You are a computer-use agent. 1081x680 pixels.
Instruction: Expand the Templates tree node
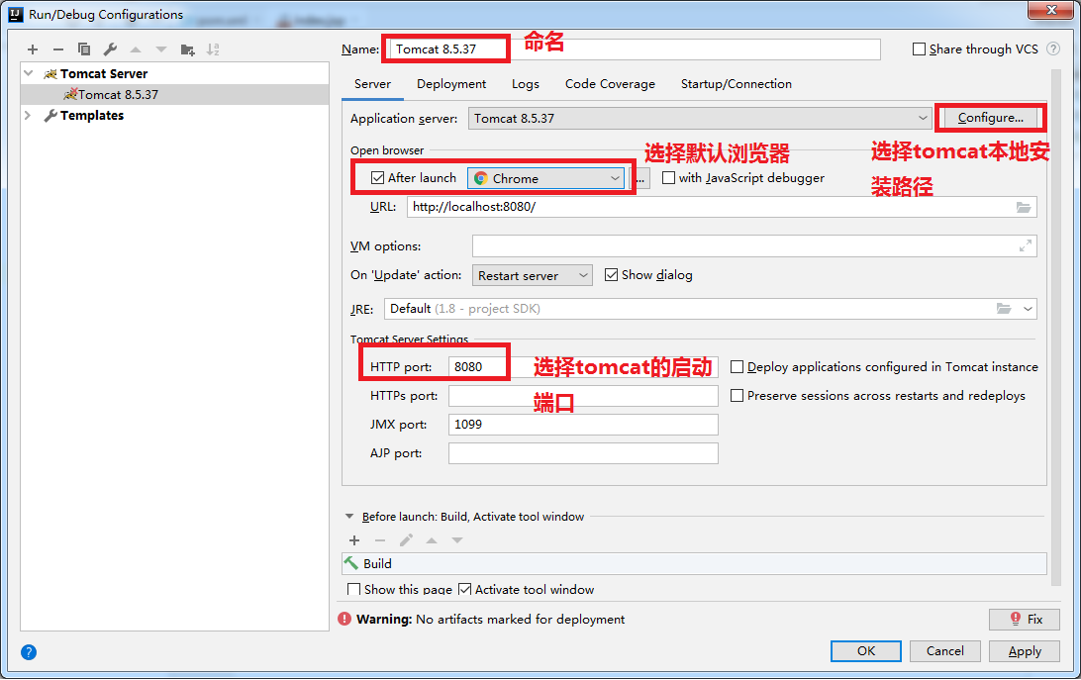click(29, 115)
